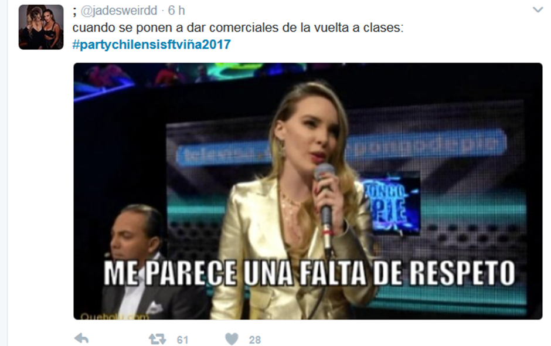
Task: Click the semicolon display name of the author
Action: (74, 12)
